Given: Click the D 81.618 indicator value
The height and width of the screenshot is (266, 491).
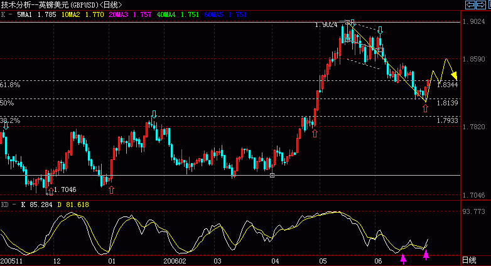Looking at the screenshot, I should 73,205.
